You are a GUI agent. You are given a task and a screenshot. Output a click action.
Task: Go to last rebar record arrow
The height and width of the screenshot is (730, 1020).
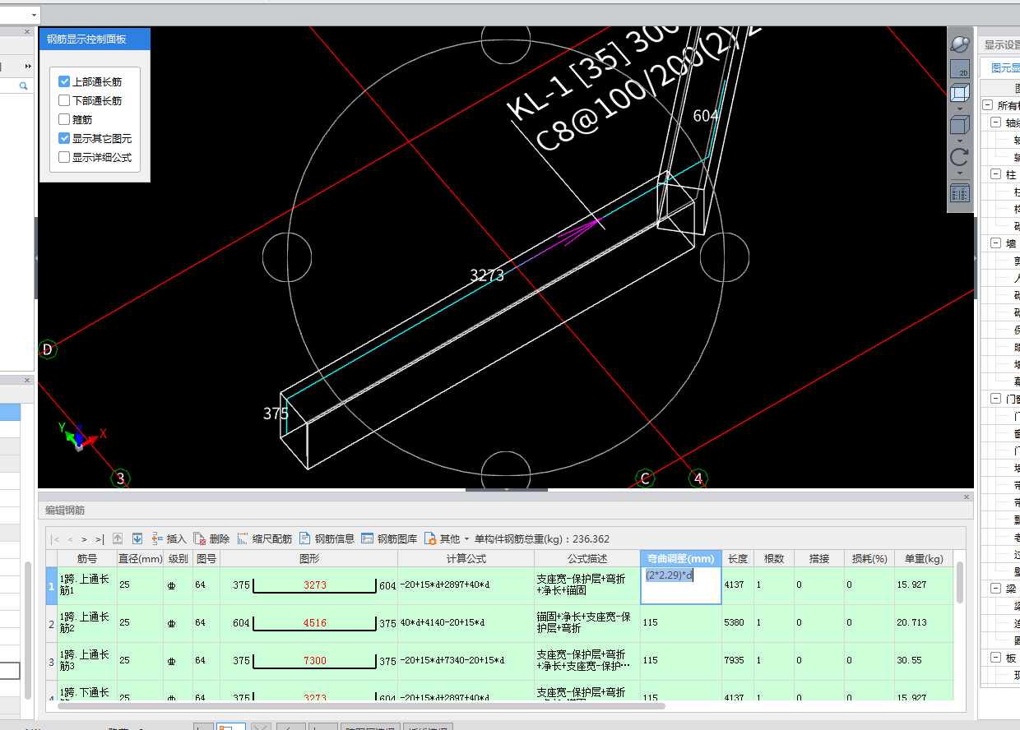click(100, 539)
